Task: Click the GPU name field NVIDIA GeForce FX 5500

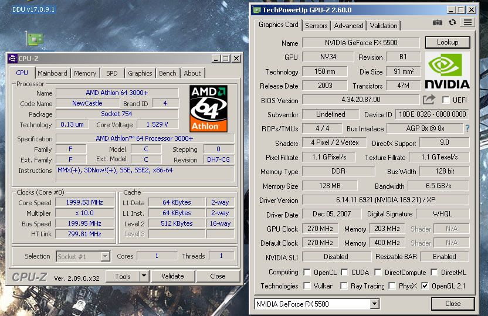Action: click(x=361, y=43)
